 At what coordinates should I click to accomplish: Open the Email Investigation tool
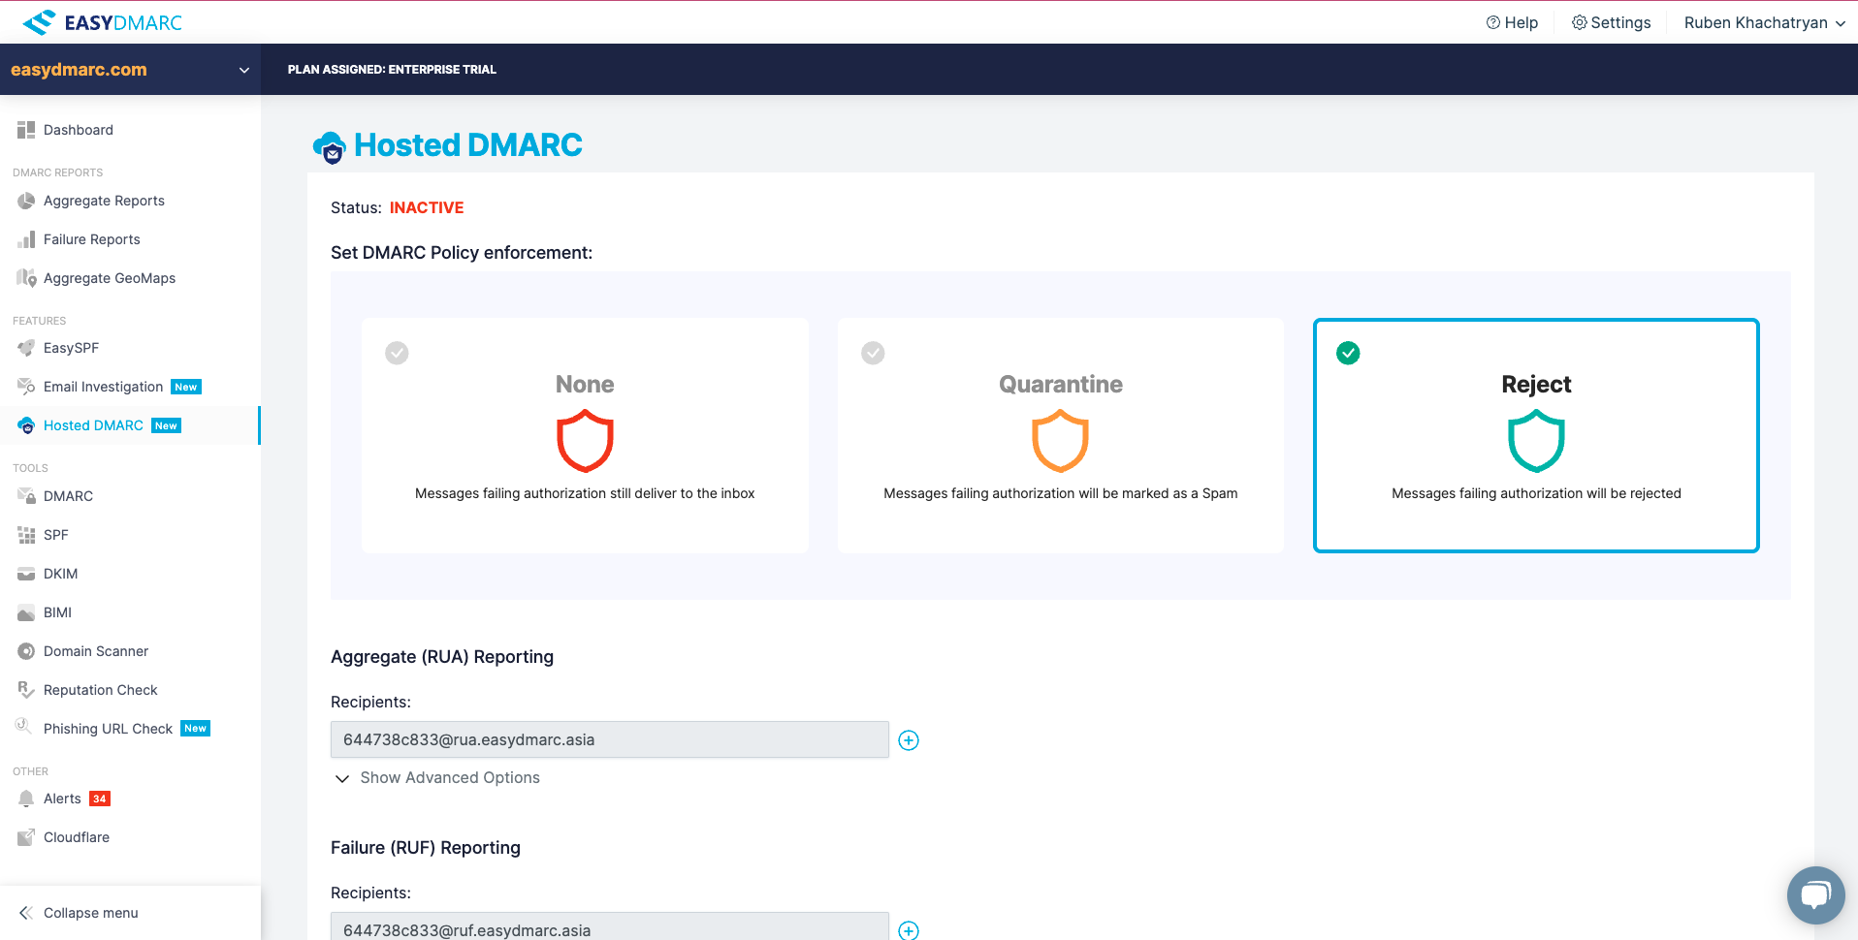click(x=103, y=387)
